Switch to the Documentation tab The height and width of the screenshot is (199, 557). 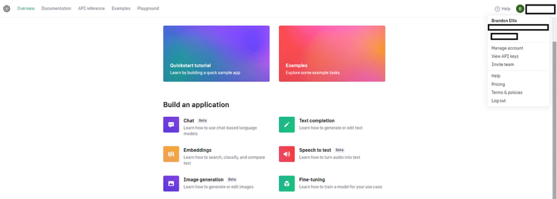click(56, 9)
